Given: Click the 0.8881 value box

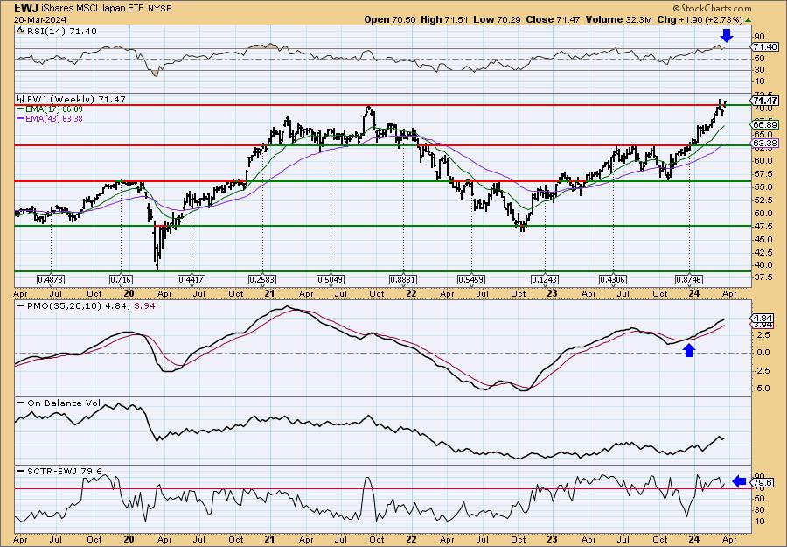Looking at the screenshot, I should pyautogui.click(x=403, y=279).
